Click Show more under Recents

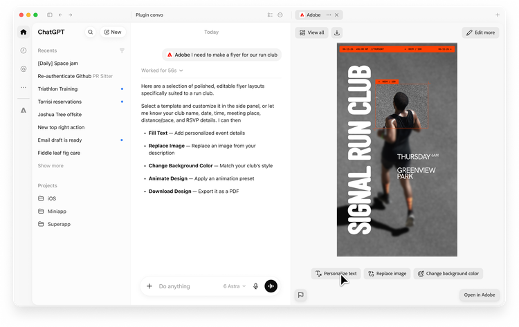(51, 166)
